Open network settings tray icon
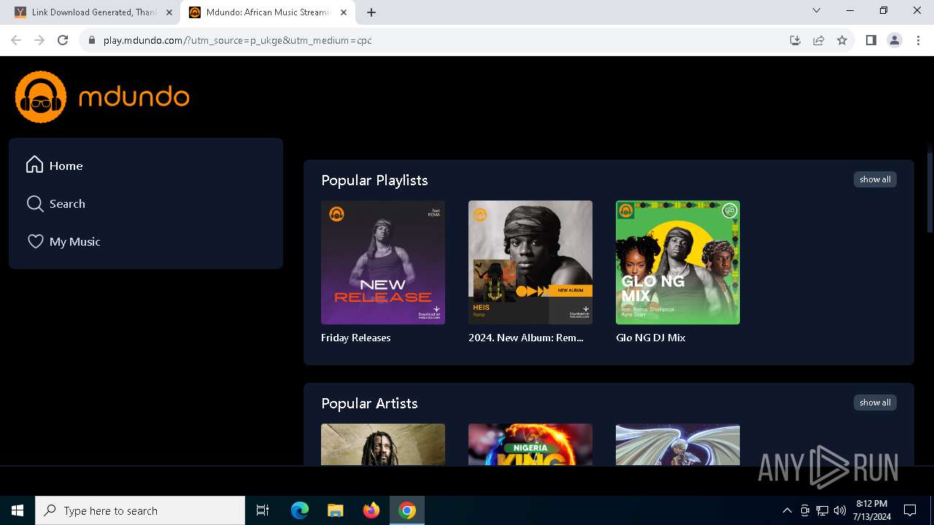Screen dimensions: 934x525 coord(822,510)
